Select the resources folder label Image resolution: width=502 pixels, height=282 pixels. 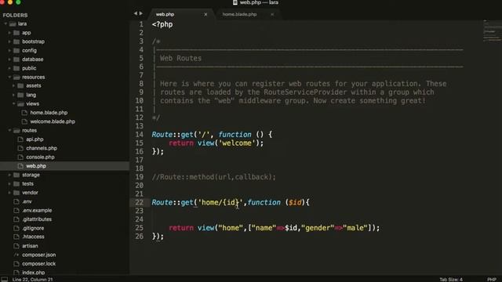pos(33,77)
